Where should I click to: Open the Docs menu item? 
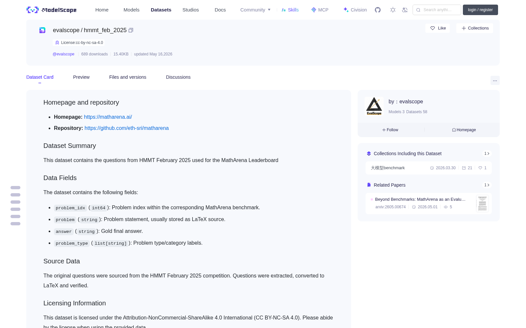(x=220, y=10)
